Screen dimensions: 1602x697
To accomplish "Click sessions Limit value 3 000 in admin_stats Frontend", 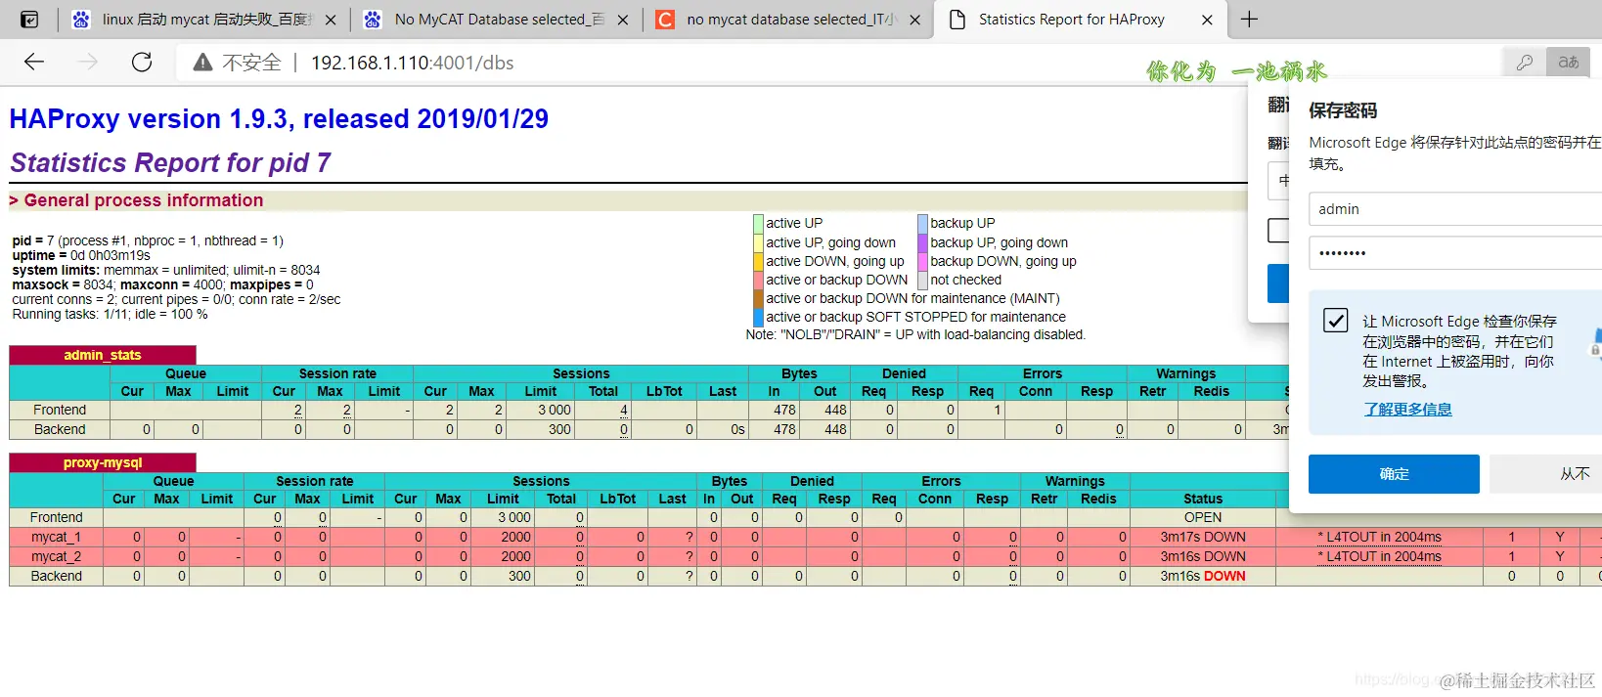I will coord(555,410).
